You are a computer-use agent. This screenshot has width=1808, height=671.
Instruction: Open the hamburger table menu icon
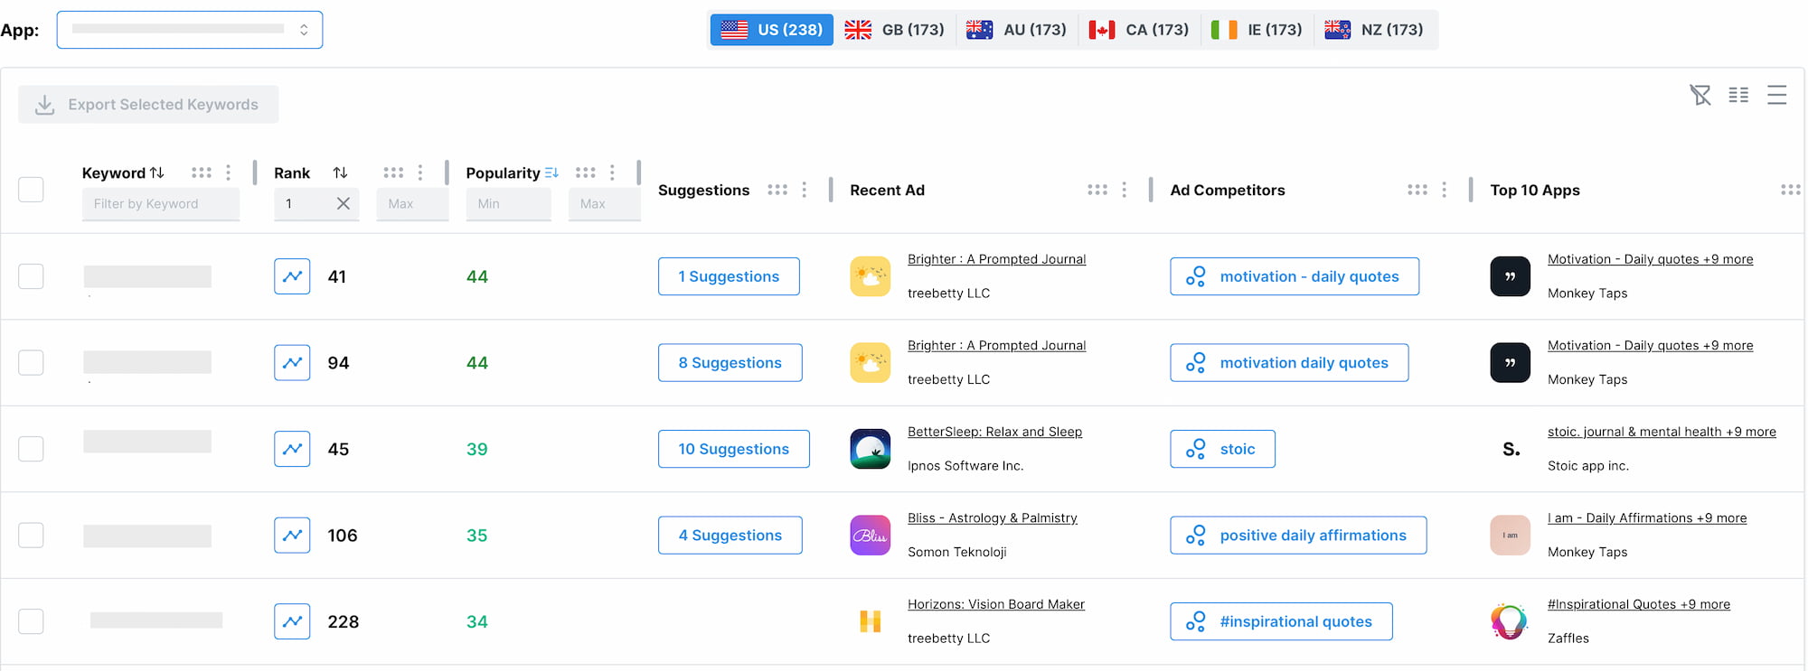1777,95
